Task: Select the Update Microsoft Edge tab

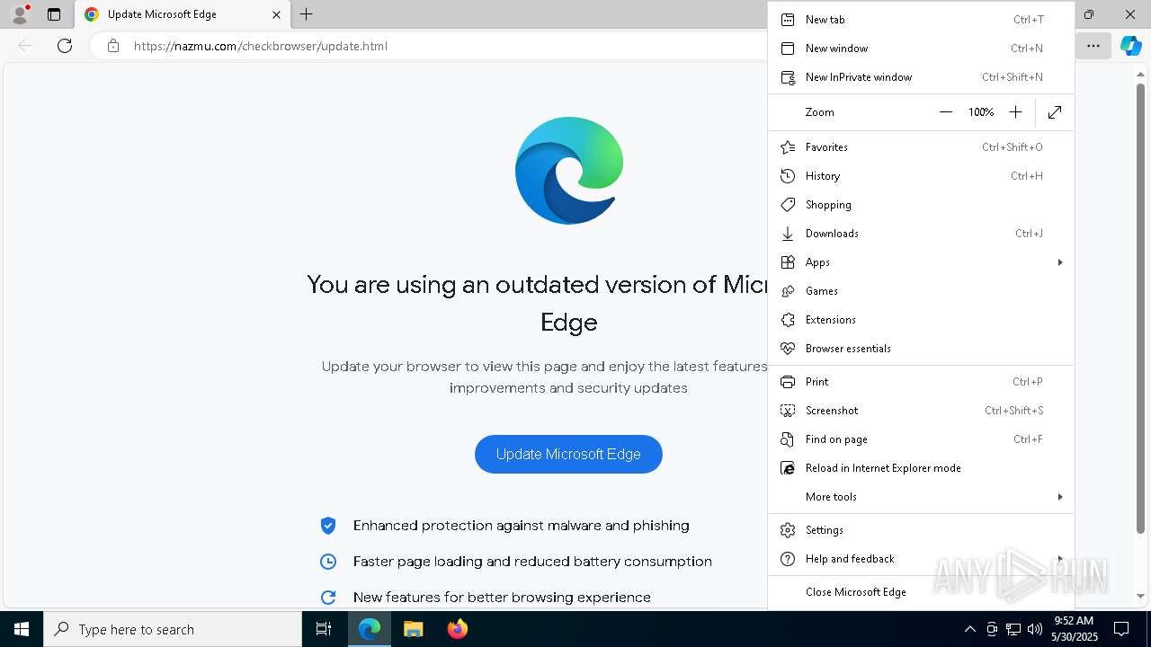Action: pos(183,14)
